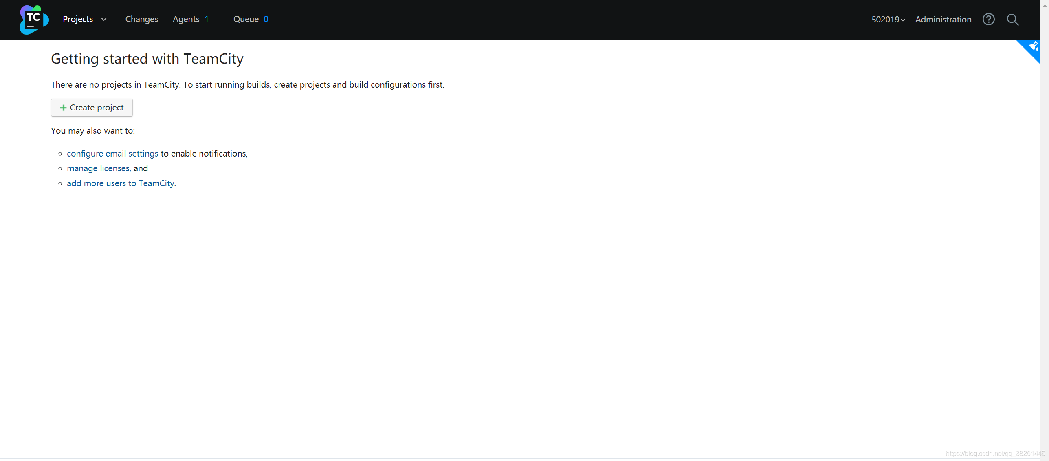Click the connected agents count 1

pos(207,19)
